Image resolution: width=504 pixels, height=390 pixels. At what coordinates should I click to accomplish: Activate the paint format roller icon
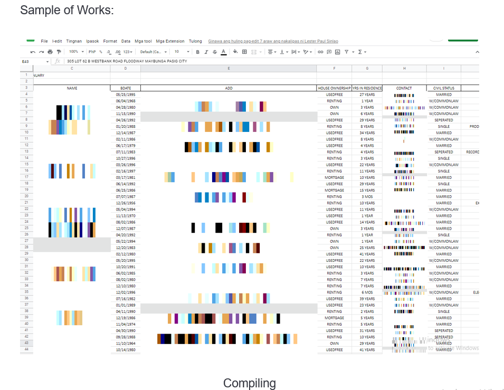[59, 52]
